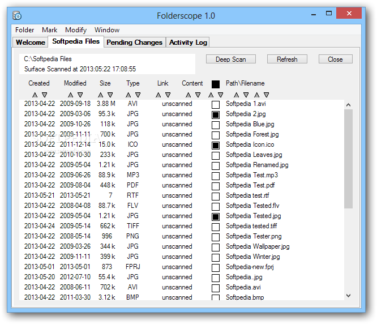This screenshot has width=377, height=324.
Task: Open the Modify menu
Action: 76,30
